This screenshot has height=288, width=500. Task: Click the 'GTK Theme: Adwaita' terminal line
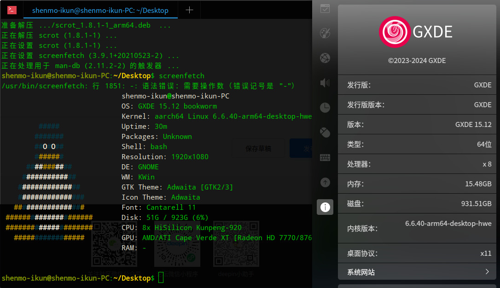(x=177, y=187)
